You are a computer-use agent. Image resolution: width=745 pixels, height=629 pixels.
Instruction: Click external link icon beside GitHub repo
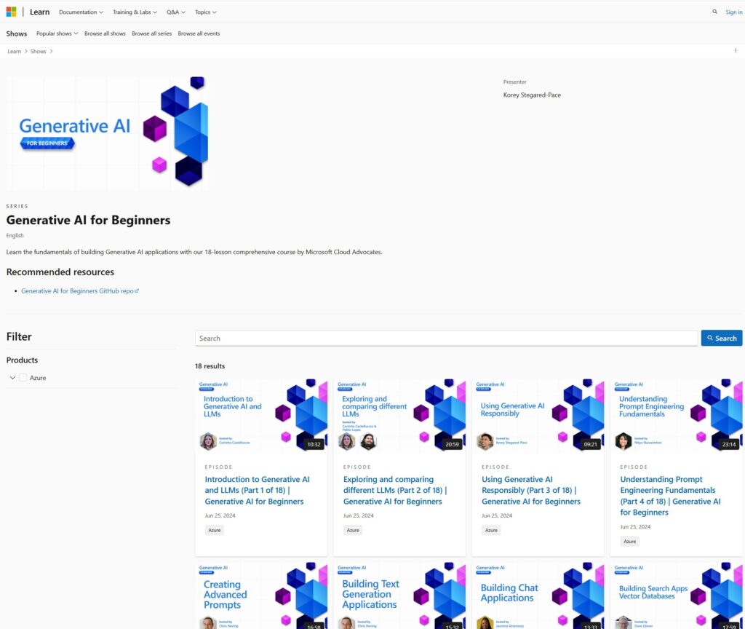(x=137, y=290)
